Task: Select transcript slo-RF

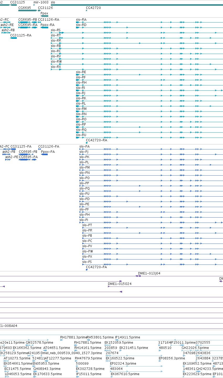Action: pyautogui.click(x=81, y=77)
